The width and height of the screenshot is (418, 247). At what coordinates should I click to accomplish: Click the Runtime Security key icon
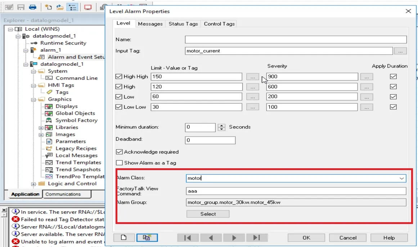[34, 43]
